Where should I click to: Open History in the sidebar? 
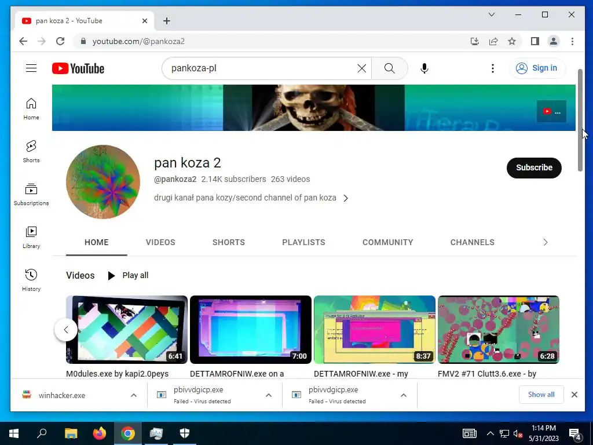(31, 280)
